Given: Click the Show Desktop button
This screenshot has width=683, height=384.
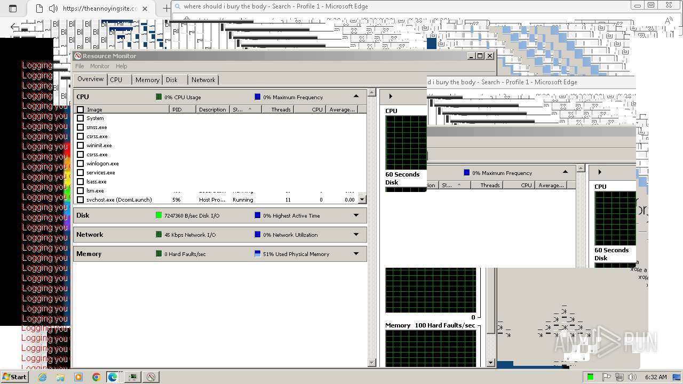Looking at the screenshot, I should pyautogui.click(x=678, y=377).
